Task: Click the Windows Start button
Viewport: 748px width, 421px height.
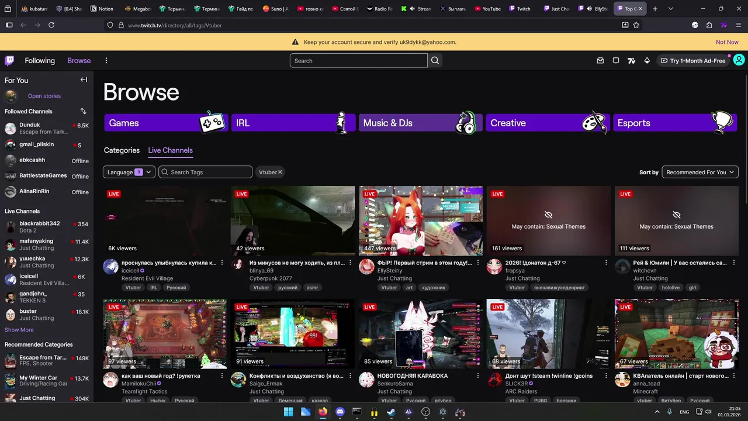Action: 289,412
